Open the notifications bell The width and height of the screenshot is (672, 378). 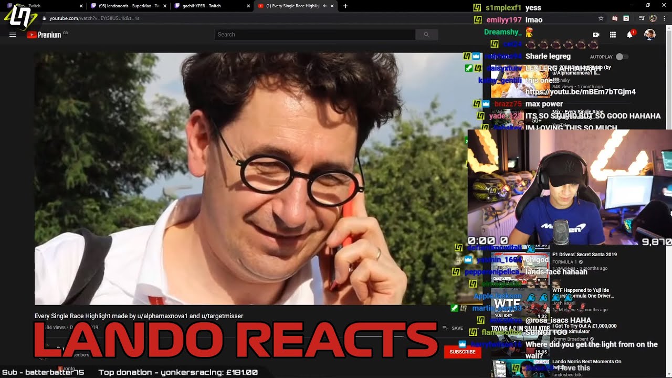tap(630, 35)
